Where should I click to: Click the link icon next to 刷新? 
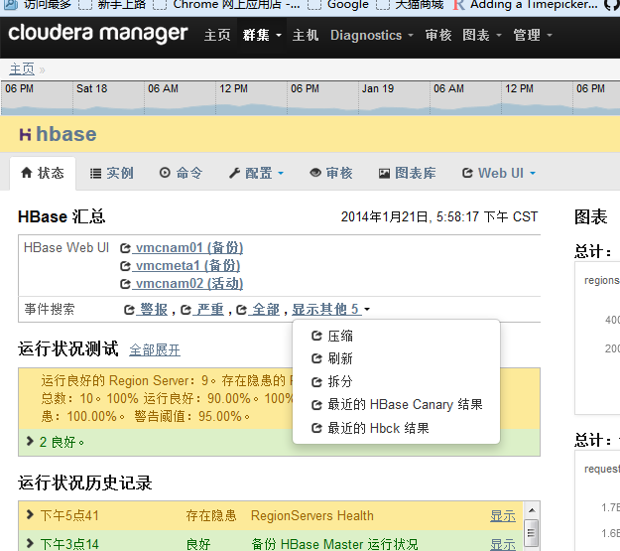coord(317,358)
